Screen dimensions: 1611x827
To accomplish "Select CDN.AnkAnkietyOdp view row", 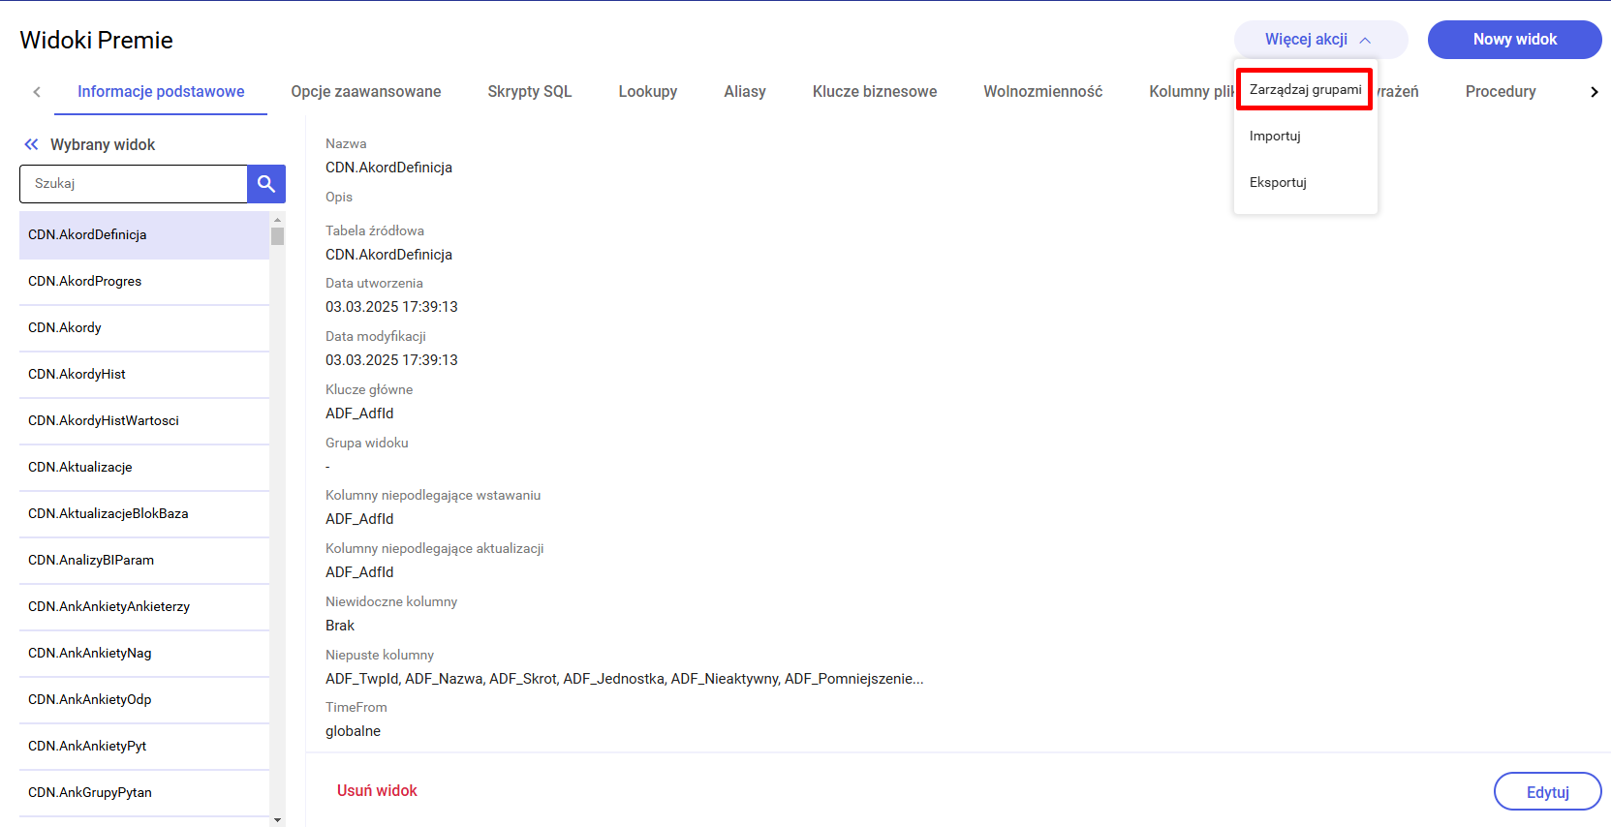I will (144, 700).
